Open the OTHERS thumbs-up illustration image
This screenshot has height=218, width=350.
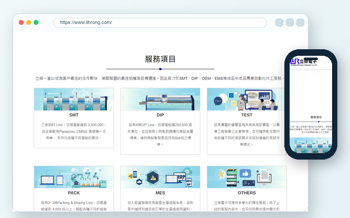[x=247, y=177]
